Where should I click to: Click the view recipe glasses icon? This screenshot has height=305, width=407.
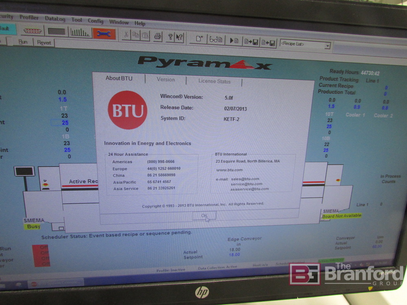pyautogui.click(x=216, y=40)
